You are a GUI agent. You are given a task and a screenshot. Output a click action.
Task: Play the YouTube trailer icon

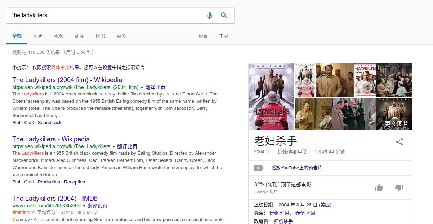click(258, 168)
